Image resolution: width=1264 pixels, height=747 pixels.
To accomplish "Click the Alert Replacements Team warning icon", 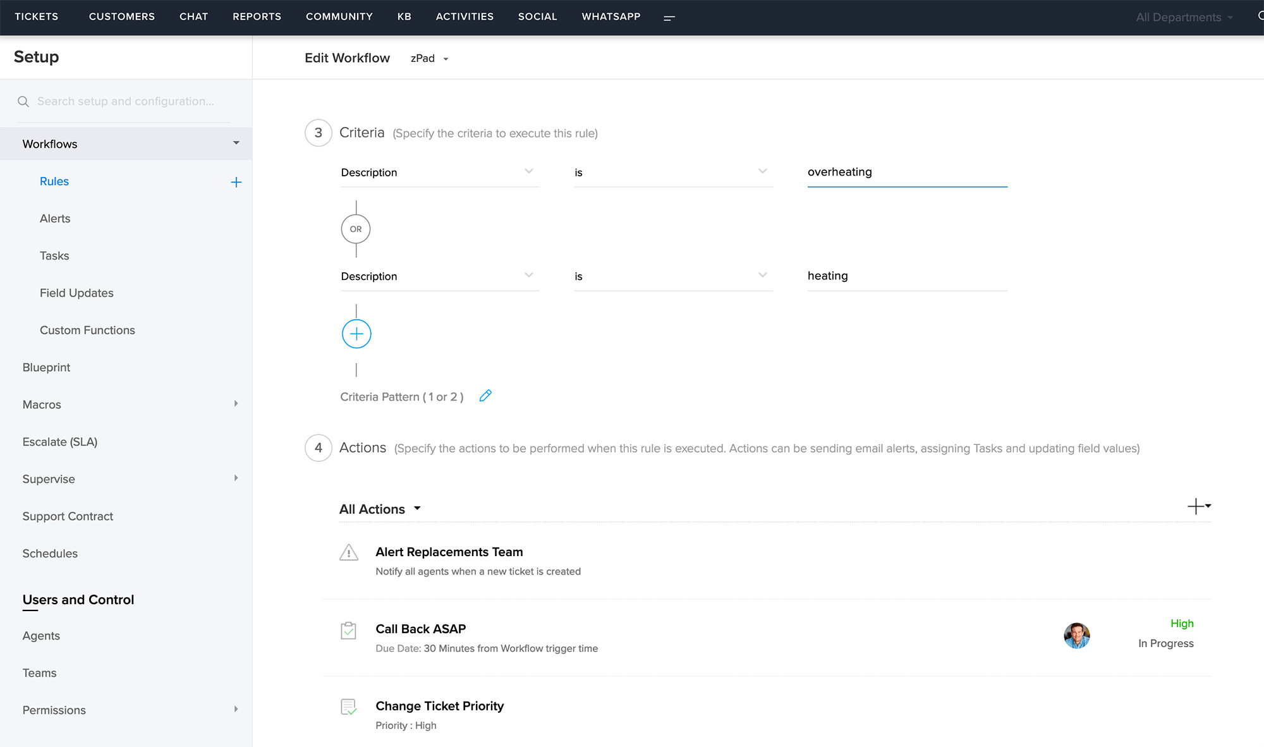I will point(349,553).
